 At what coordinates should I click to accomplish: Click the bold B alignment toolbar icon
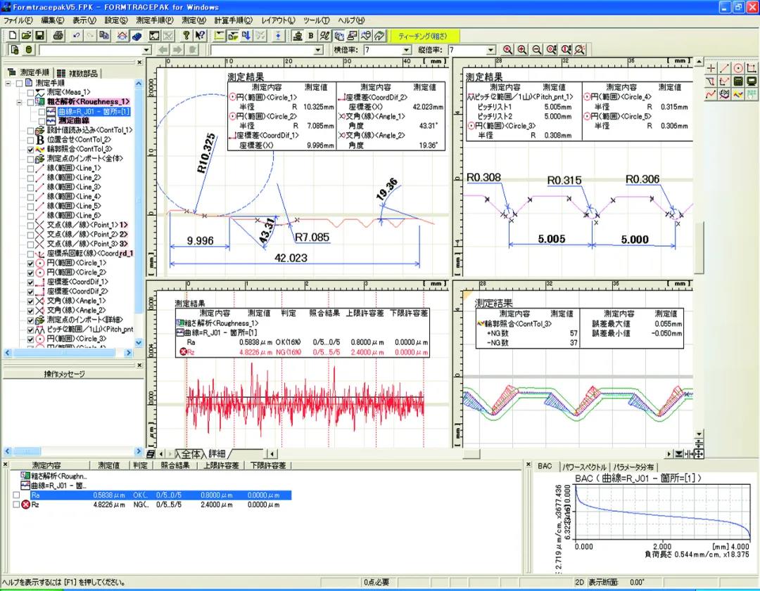tap(310, 35)
